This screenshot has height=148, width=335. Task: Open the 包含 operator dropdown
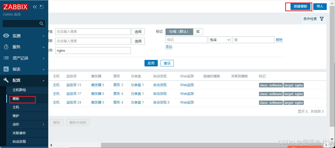[220, 40]
